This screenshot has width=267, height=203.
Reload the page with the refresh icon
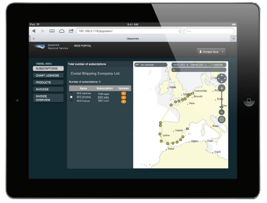coord(180,31)
